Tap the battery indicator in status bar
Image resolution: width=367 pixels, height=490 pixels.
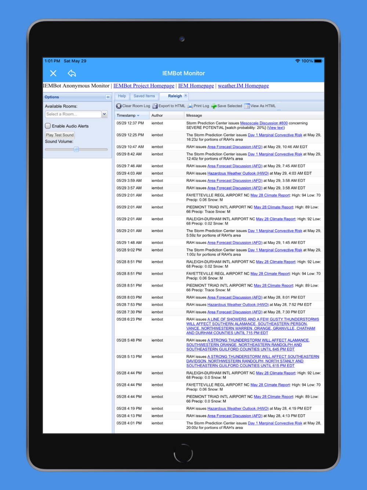(318, 61)
